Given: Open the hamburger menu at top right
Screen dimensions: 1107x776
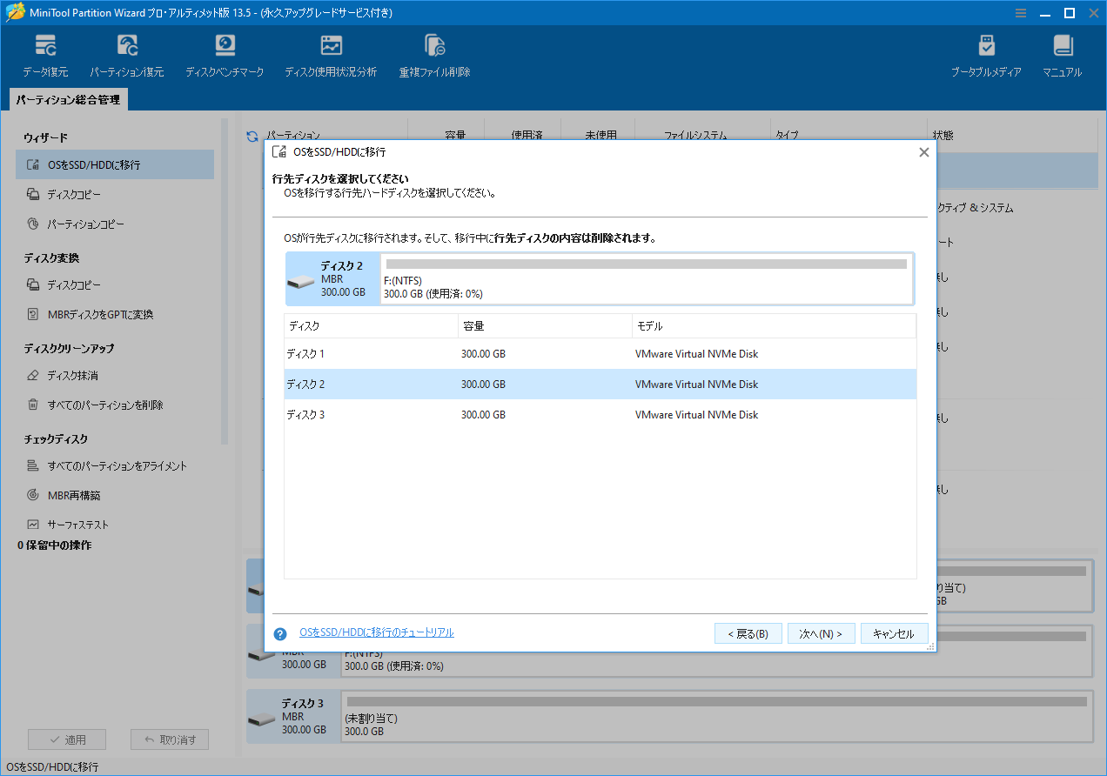Looking at the screenshot, I should [1020, 12].
